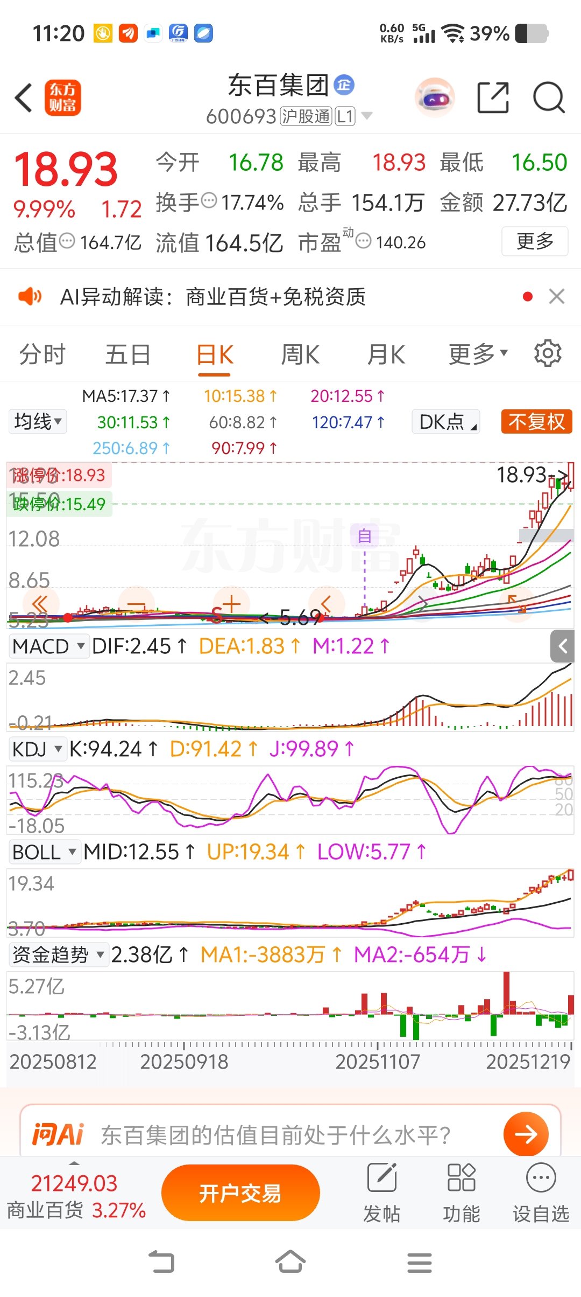Switch to 月K tab
The image size is (581, 1297).
(x=386, y=354)
